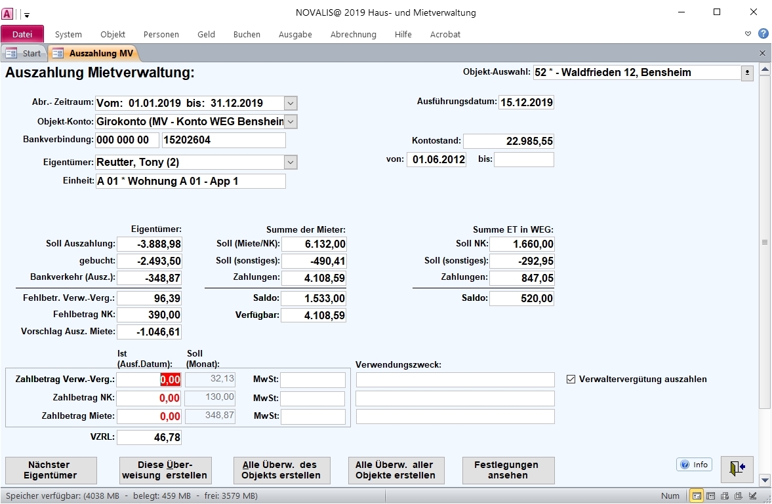The width and height of the screenshot is (772, 504).
Task: Open the Abrechnung menu
Action: pyautogui.click(x=354, y=34)
